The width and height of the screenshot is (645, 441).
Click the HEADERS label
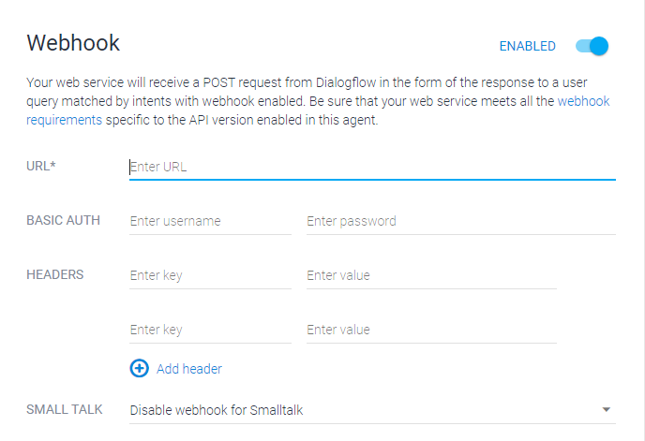point(55,274)
